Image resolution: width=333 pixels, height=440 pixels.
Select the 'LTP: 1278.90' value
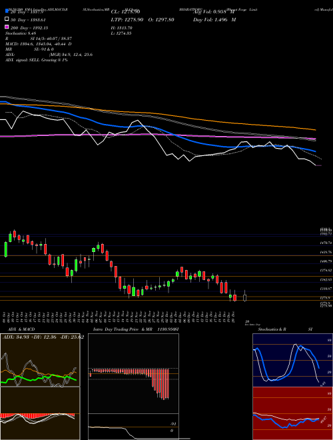tap(127, 20)
